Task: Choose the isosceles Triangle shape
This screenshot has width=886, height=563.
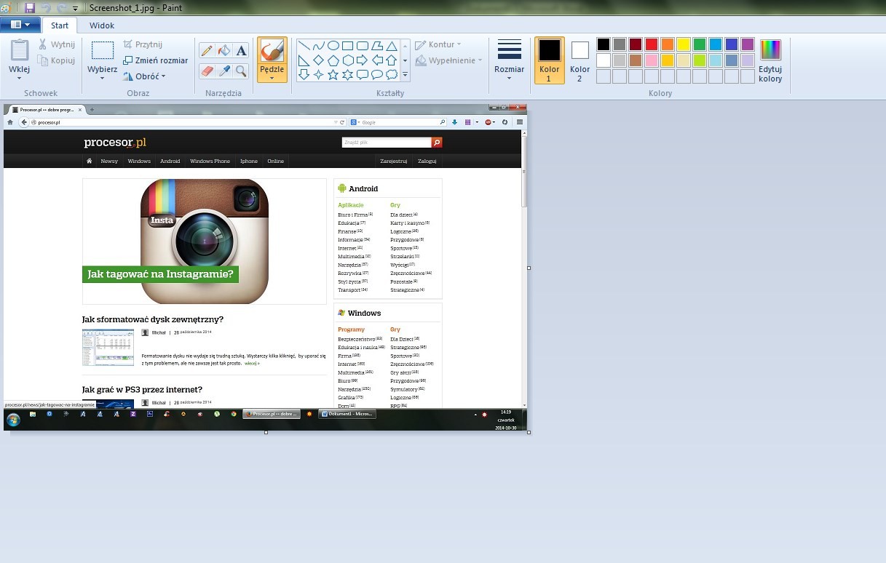Action: [x=392, y=46]
